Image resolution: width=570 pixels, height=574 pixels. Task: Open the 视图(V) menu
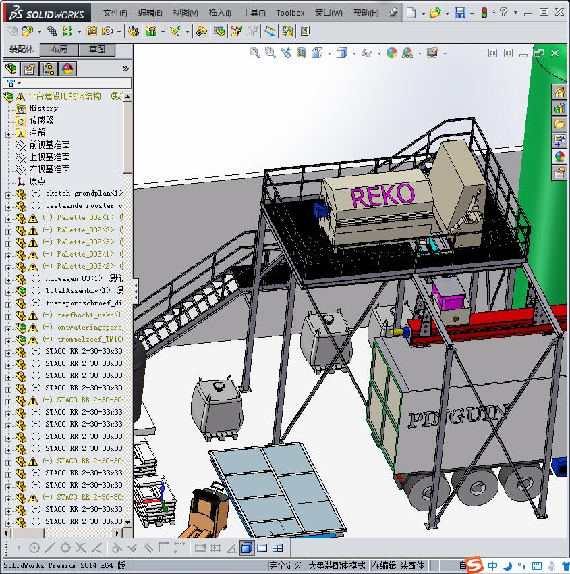[x=186, y=13]
